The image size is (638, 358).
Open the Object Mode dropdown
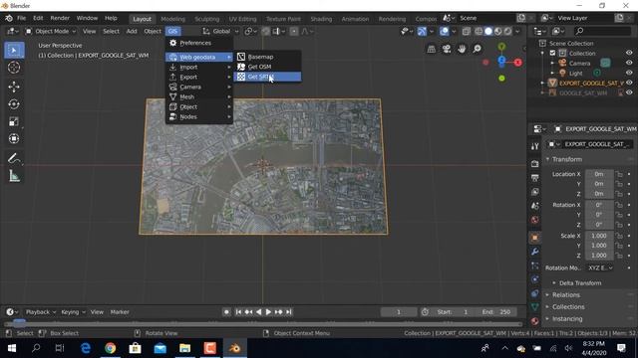51,31
